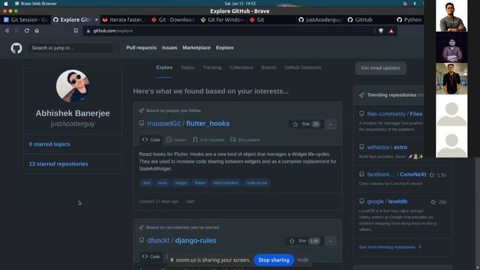This screenshot has height=270, width=480.
Task: Switch to Python browser tab
Action: coord(409,19)
